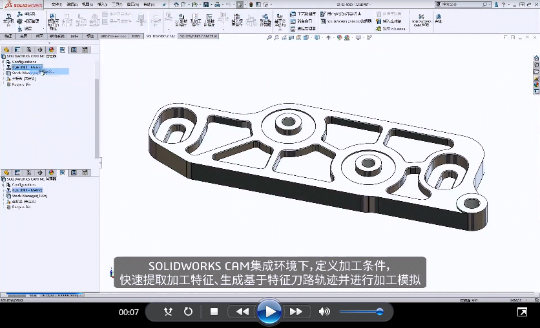Open the user login icon

point(496,5)
